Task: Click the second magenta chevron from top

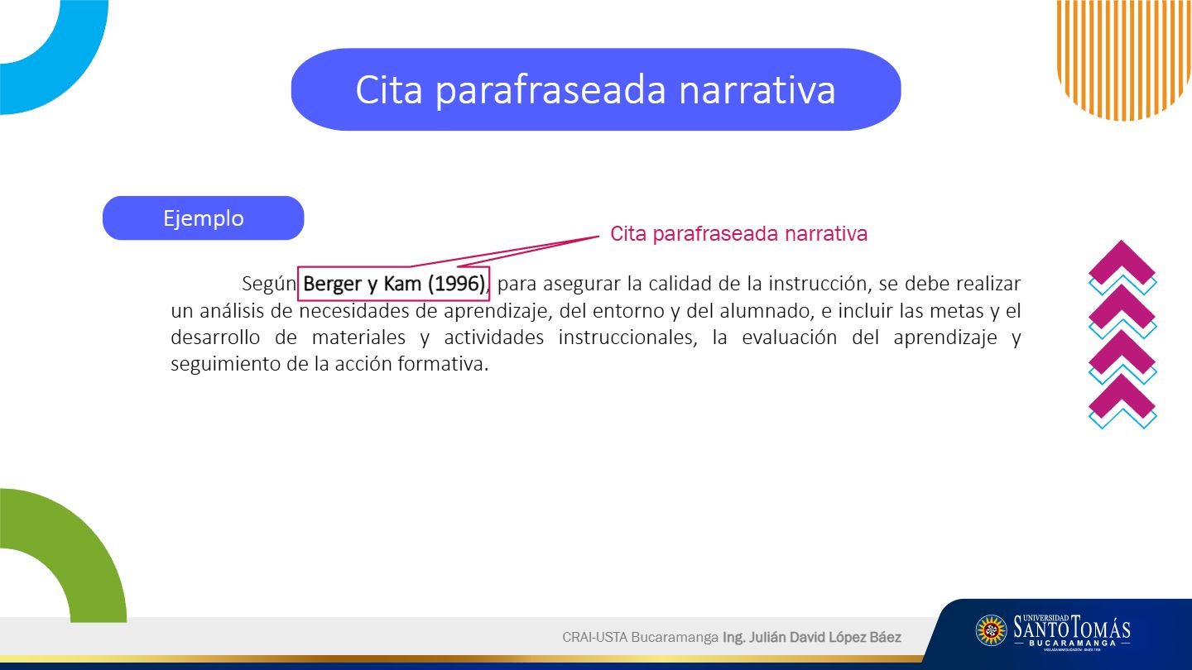Action: (1122, 309)
